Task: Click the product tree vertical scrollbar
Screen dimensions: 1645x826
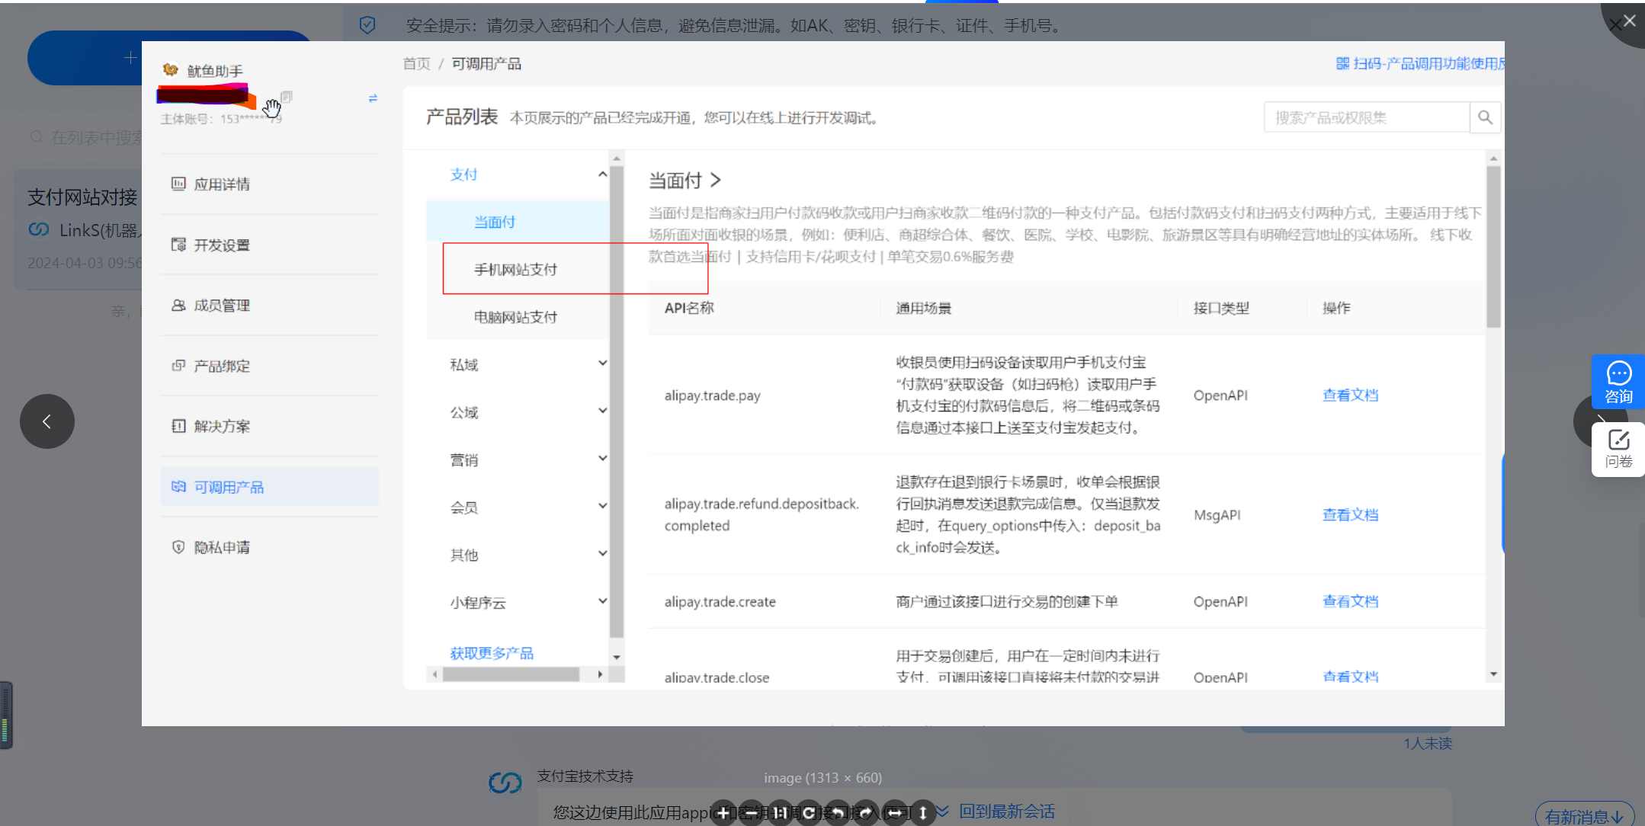Action: coord(617,402)
